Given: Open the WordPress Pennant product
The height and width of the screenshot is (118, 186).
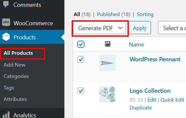Looking at the screenshot, I should pos(155,59).
